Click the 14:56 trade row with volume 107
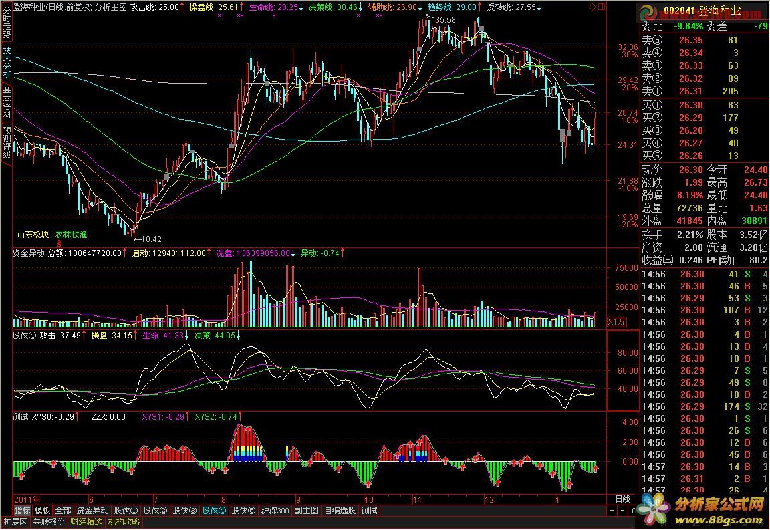Viewport: 770px width, 530px height. point(704,310)
